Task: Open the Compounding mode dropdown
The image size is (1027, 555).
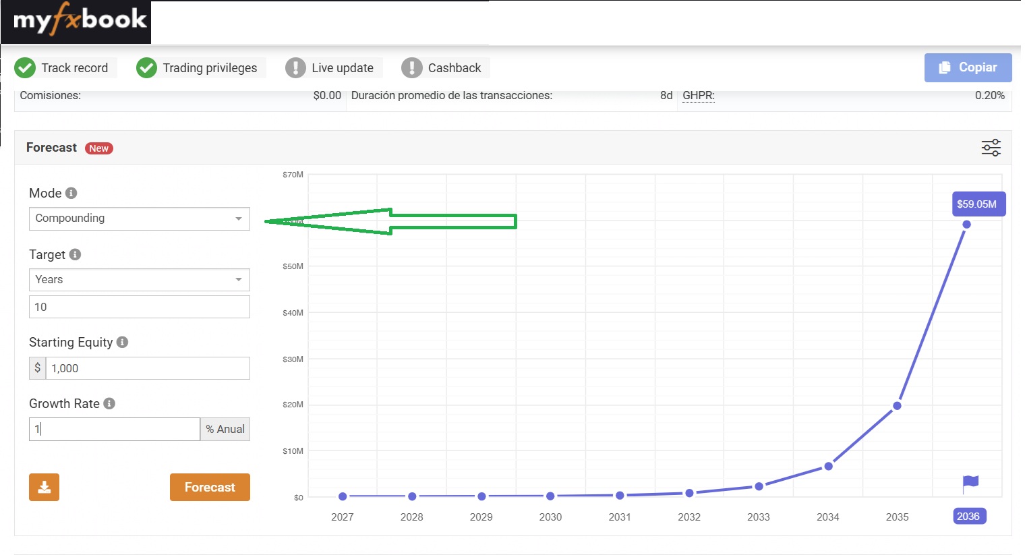Action: pos(139,218)
